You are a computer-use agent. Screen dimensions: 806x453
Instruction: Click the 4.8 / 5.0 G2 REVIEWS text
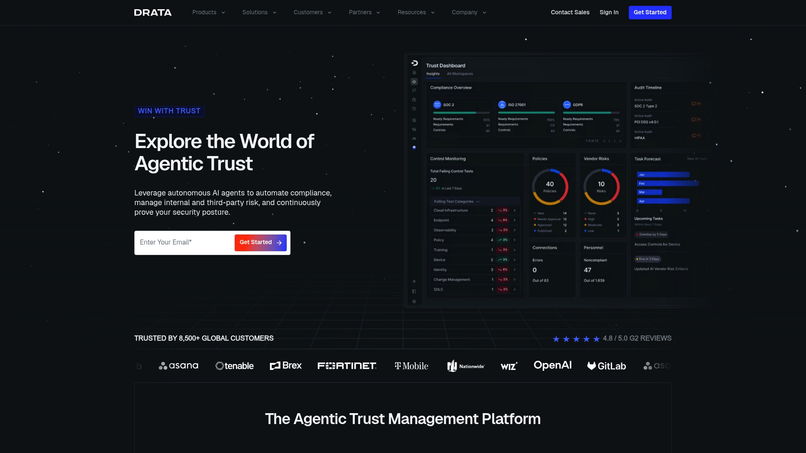pyautogui.click(x=637, y=338)
